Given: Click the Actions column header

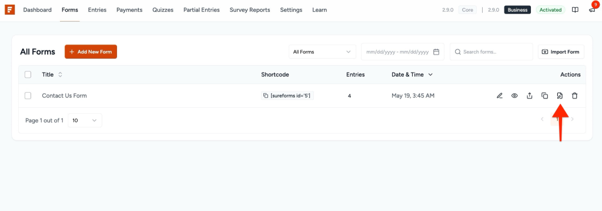Looking at the screenshot, I should pos(570,74).
